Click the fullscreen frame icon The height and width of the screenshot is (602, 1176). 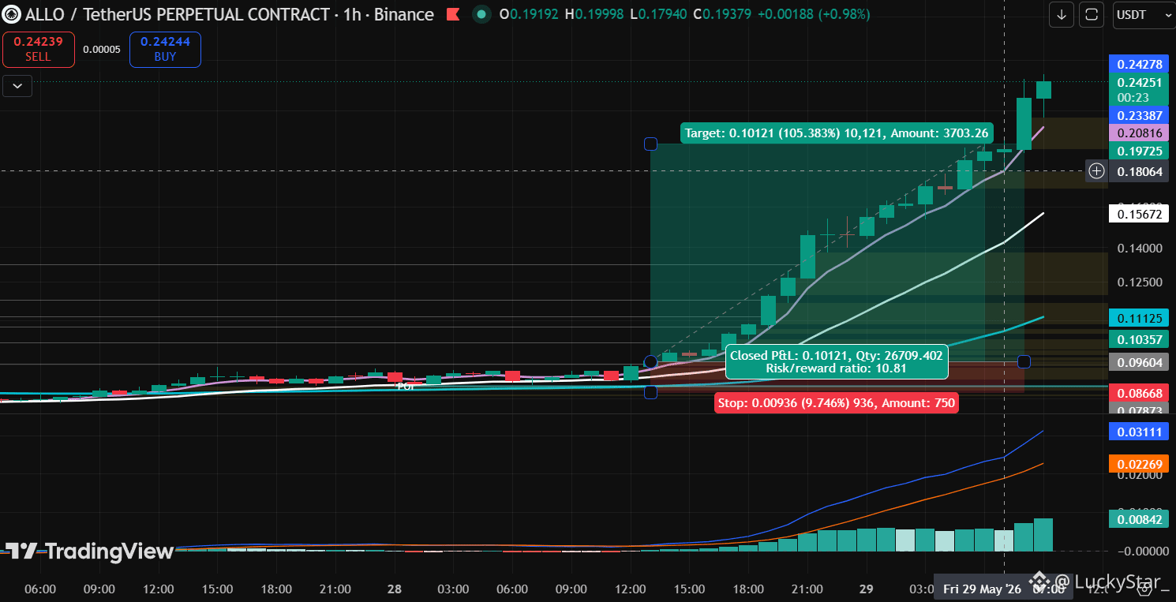[1092, 14]
